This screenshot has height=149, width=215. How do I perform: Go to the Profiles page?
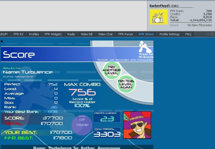point(34,34)
